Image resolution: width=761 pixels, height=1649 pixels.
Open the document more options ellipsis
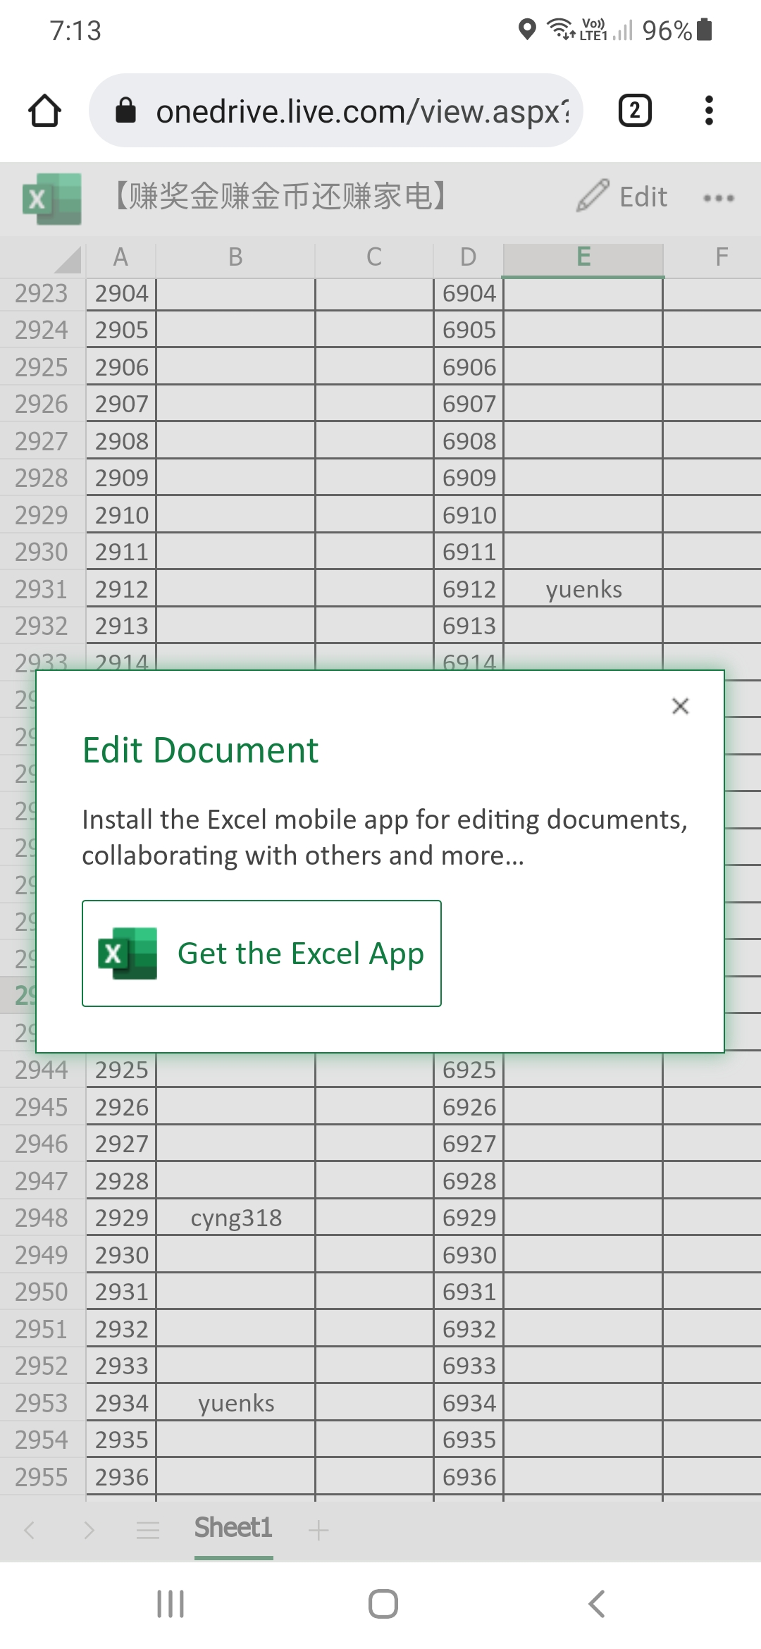pyautogui.click(x=718, y=198)
